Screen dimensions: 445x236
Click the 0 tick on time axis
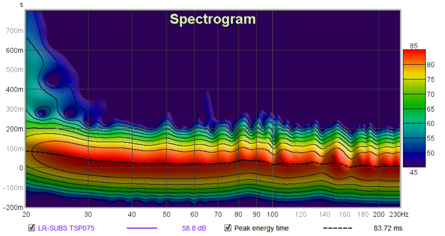click(21, 168)
